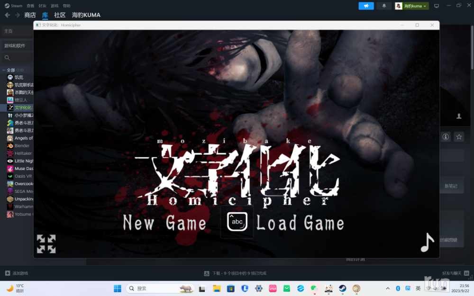
Task: Toggle fullscreen with the arrows icon
Action: (46, 244)
